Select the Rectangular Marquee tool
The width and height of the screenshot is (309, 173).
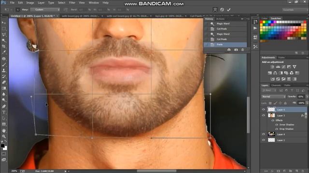point(4,29)
